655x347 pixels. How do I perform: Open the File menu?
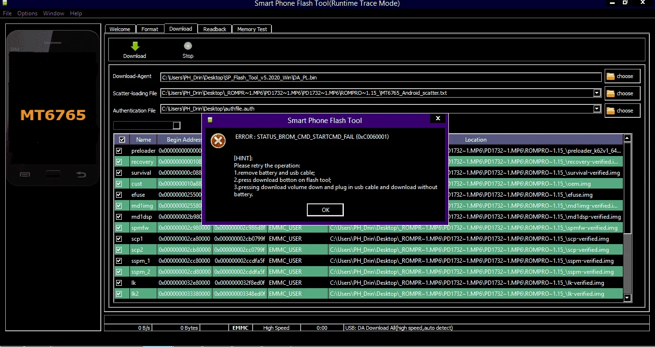click(7, 13)
